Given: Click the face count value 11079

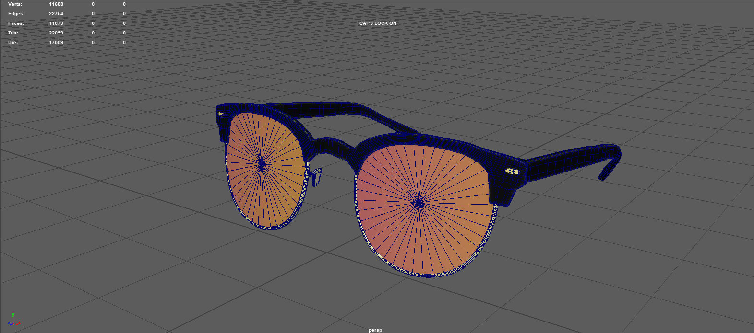Looking at the screenshot, I should pos(56,23).
